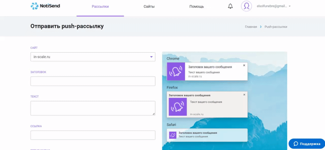Image resolution: width=325 pixels, height=150 pixels.
Task: Open the Поддержка chat button
Action: point(305,144)
